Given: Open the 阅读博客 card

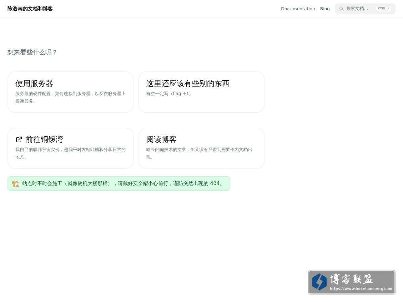Looking at the screenshot, I should (201, 148).
